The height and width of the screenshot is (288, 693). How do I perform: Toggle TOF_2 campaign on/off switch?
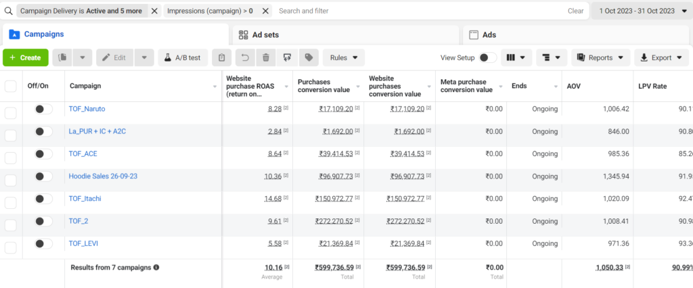(x=43, y=221)
